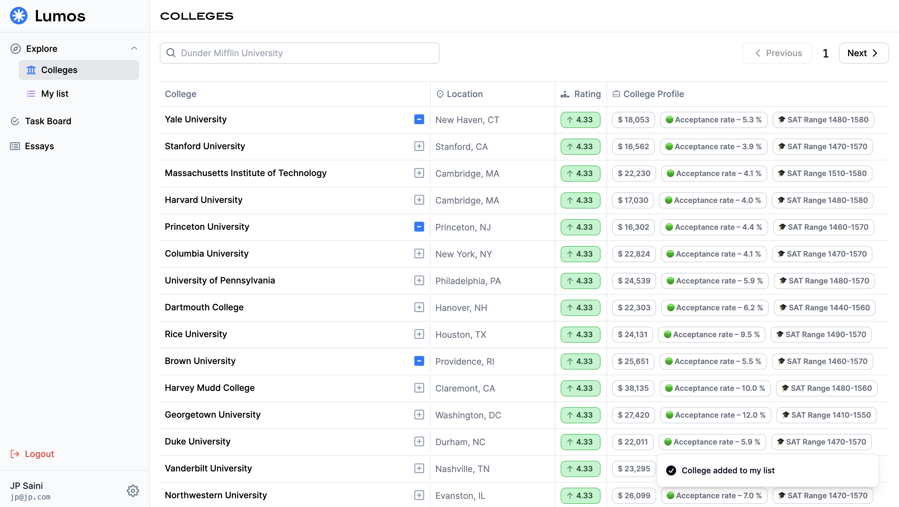Viewport: 899px width, 507px height.
Task: Open settings via the gear icon
Action: [133, 490]
